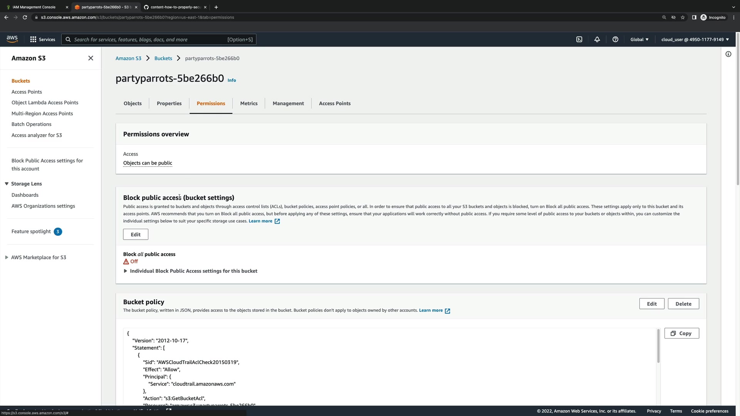Bookmark page with star icon
740x416 pixels.
[x=683, y=17]
